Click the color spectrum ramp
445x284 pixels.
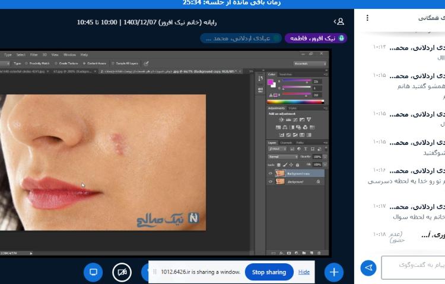[x=295, y=102]
